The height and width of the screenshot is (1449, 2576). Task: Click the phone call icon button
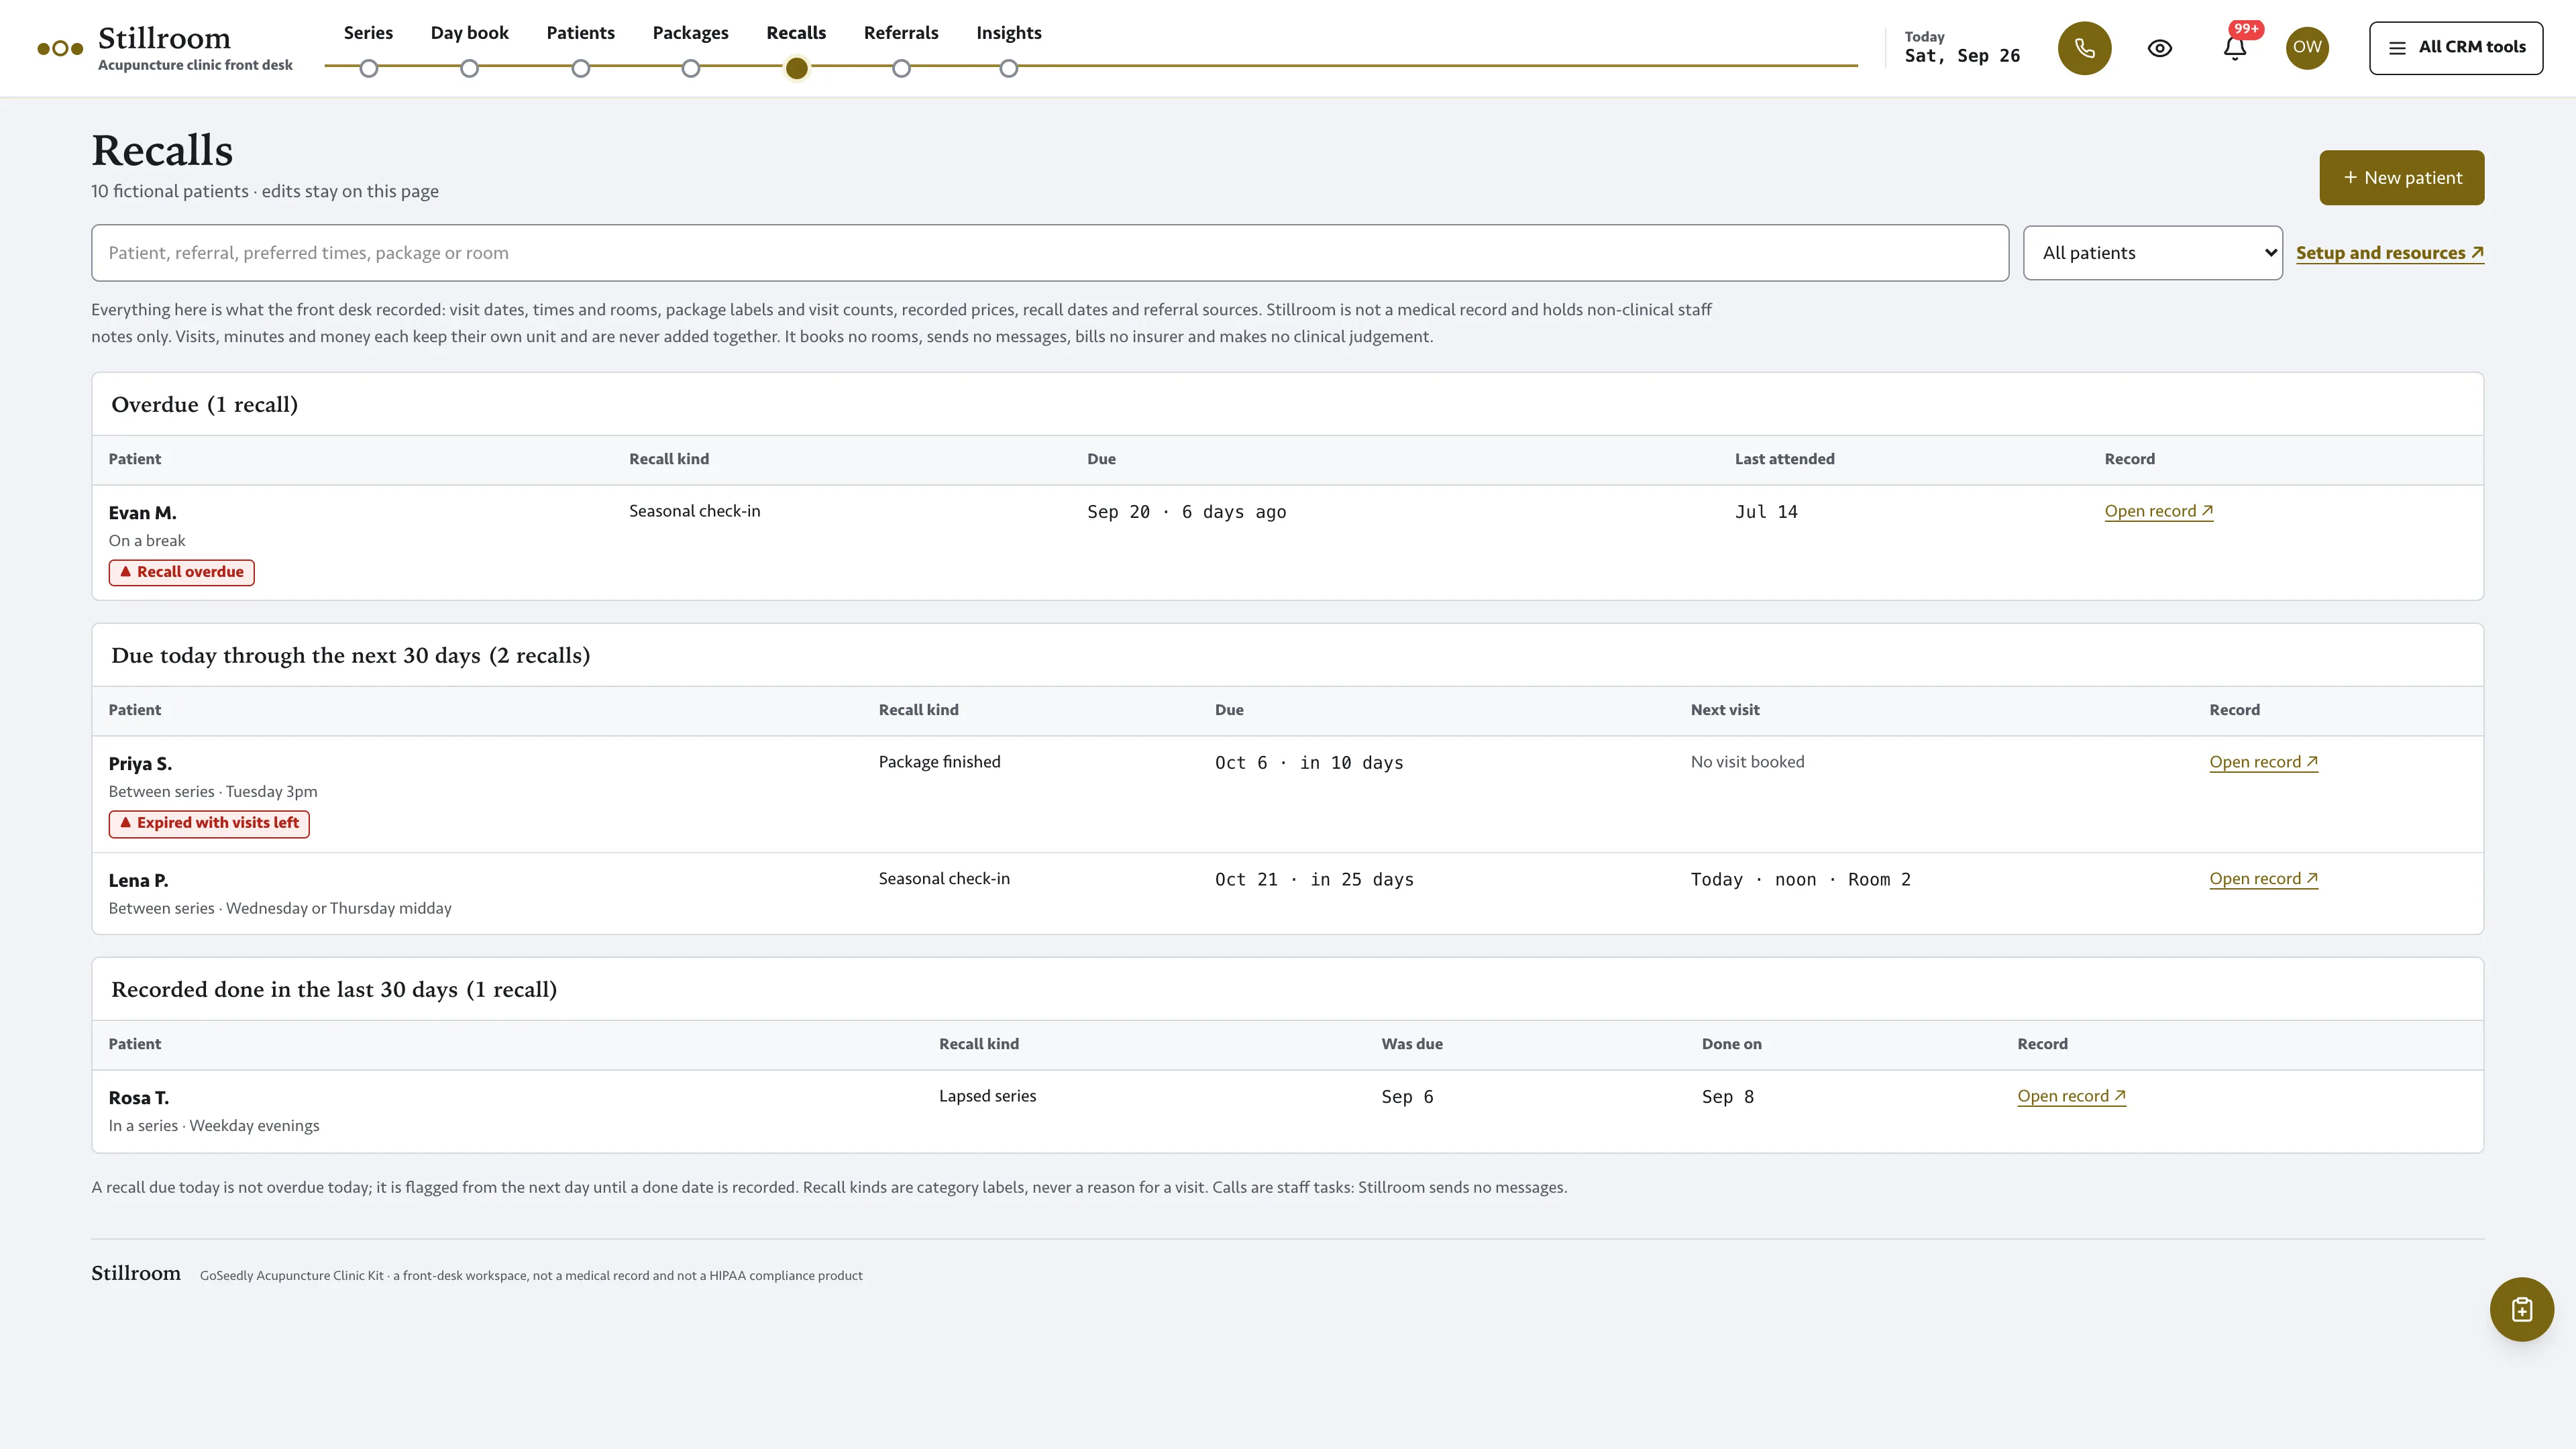(x=2084, y=48)
